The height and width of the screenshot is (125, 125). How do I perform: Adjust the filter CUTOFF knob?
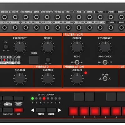point(77,47)
